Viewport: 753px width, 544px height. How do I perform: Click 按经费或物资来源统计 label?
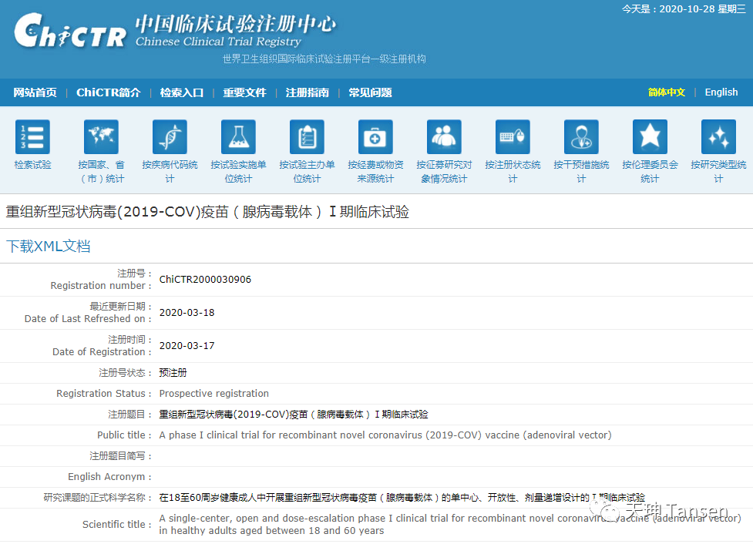pos(375,172)
